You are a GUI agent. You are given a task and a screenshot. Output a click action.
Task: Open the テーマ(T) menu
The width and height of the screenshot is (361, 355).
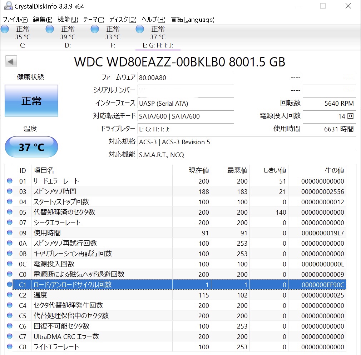pos(94,20)
